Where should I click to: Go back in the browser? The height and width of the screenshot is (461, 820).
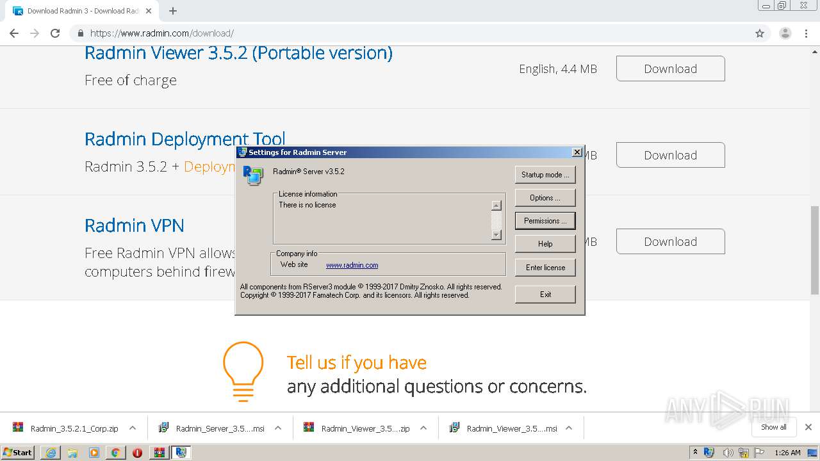tap(14, 33)
